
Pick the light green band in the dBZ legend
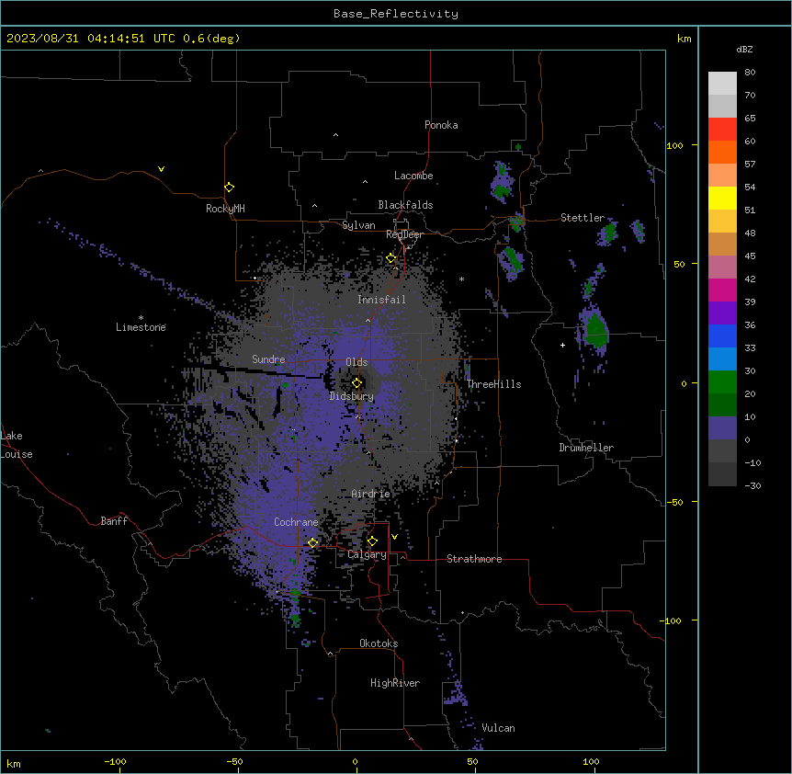pos(722,382)
